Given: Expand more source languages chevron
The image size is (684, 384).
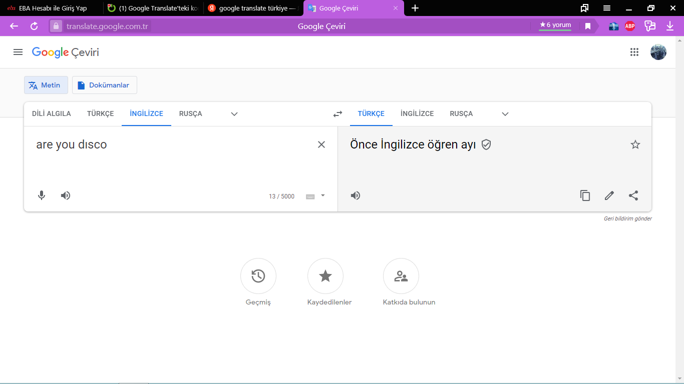Looking at the screenshot, I should click(234, 114).
